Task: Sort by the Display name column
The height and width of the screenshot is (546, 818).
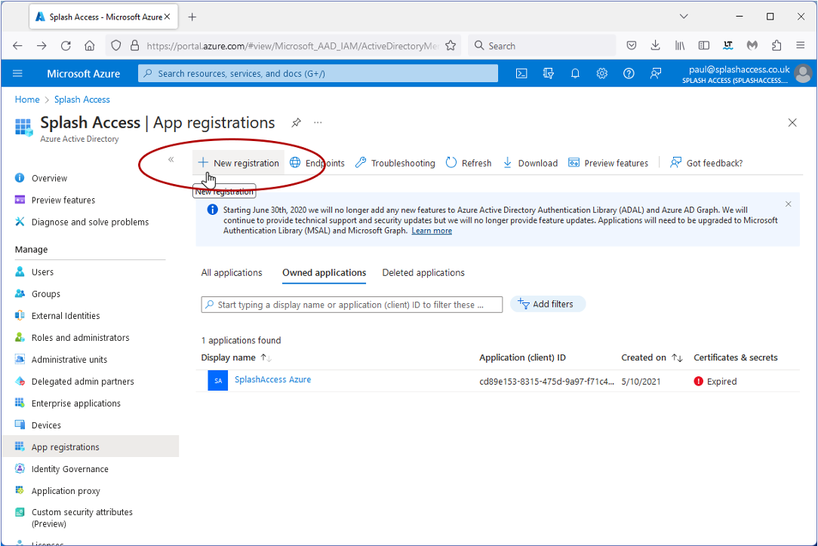Action: (x=236, y=357)
